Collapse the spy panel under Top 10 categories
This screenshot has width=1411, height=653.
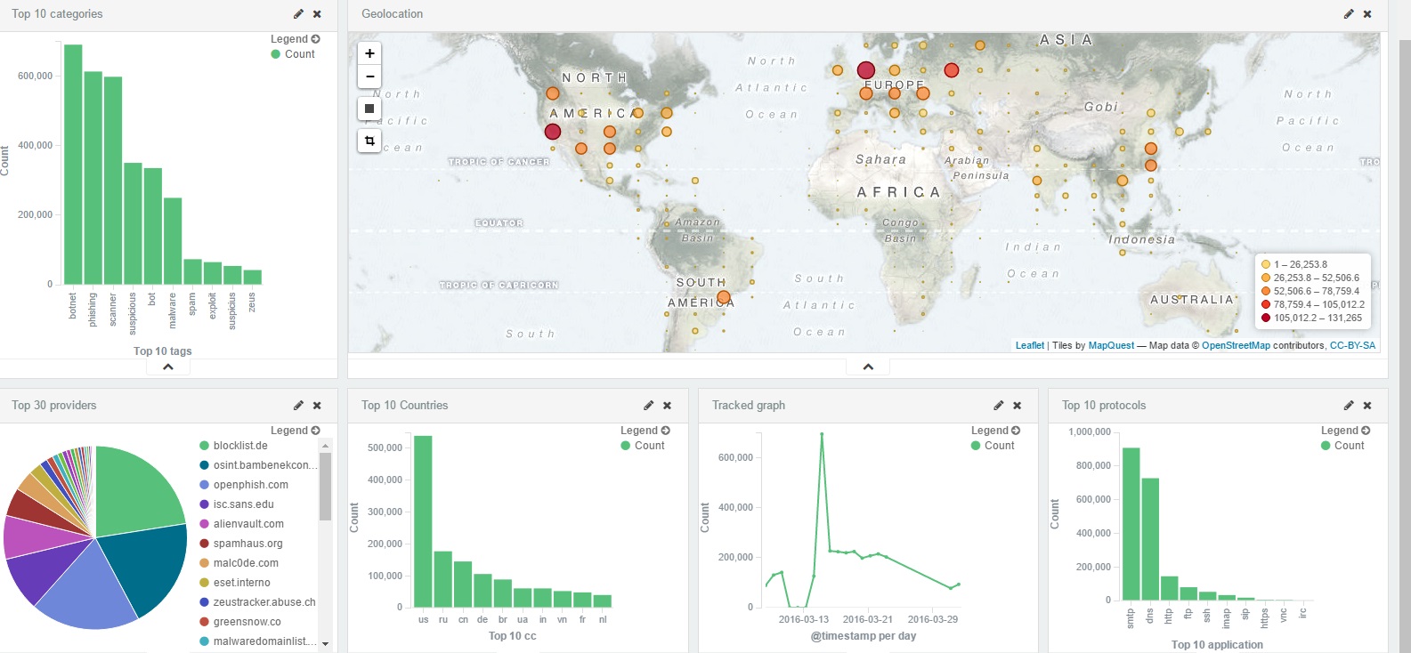point(167,367)
